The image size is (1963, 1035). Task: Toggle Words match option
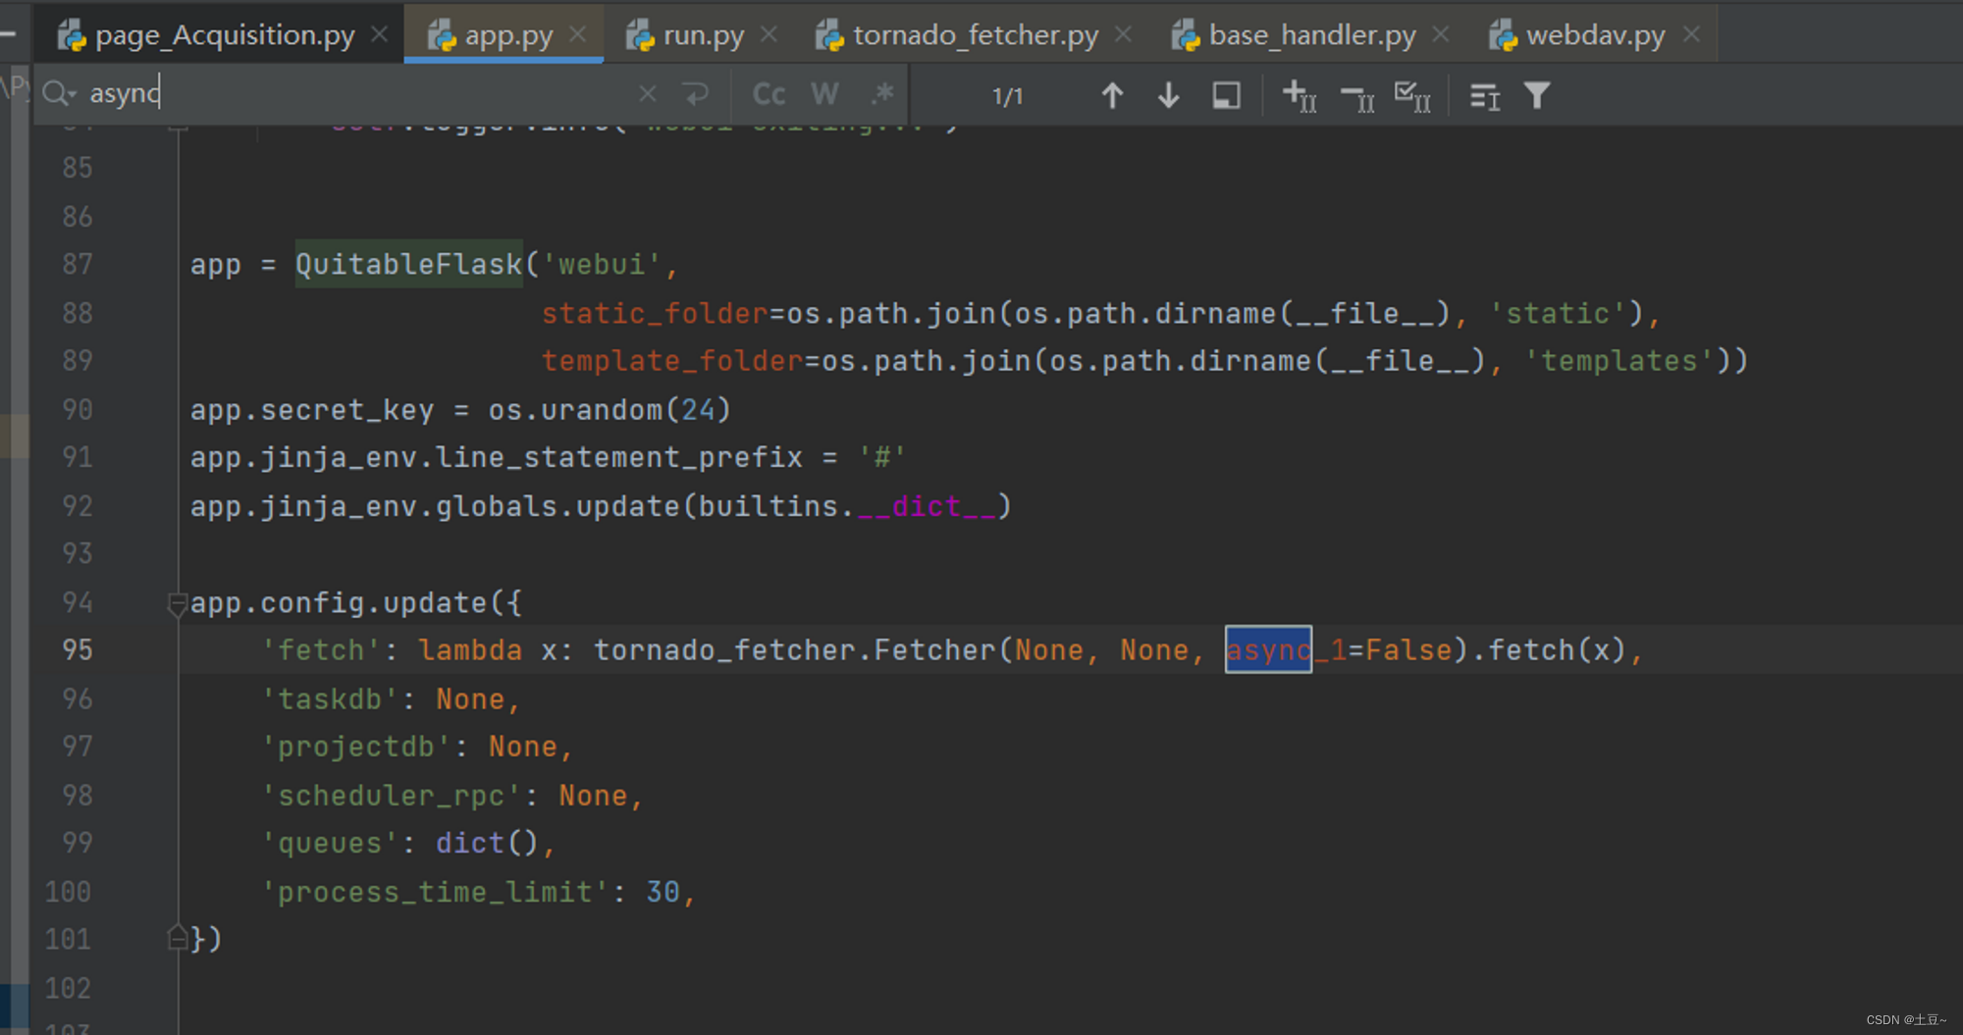point(825,94)
